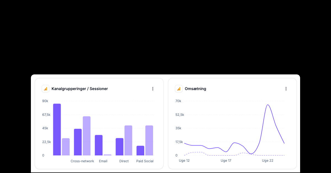Click the 67,5k y-axis label

point(46,115)
